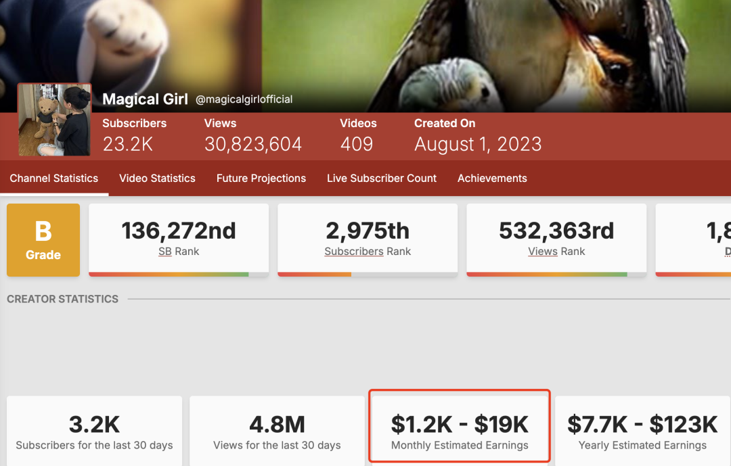The width and height of the screenshot is (731, 466).
Task: Open the Future Projections tab
Action: (261, 178)
